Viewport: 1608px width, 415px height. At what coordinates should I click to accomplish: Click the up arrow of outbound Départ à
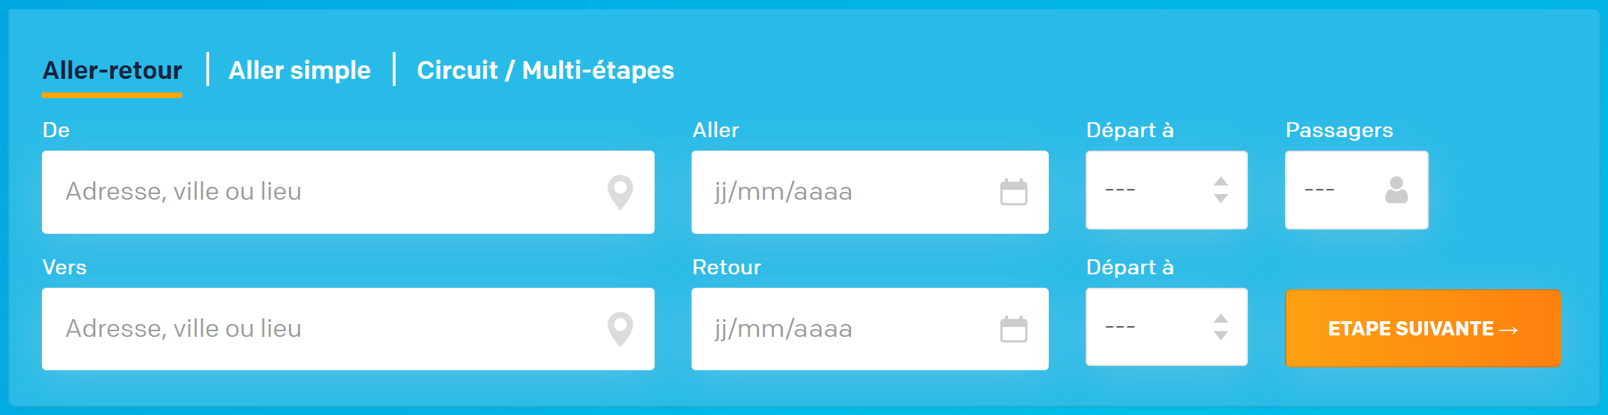[x=1220, y=181]
